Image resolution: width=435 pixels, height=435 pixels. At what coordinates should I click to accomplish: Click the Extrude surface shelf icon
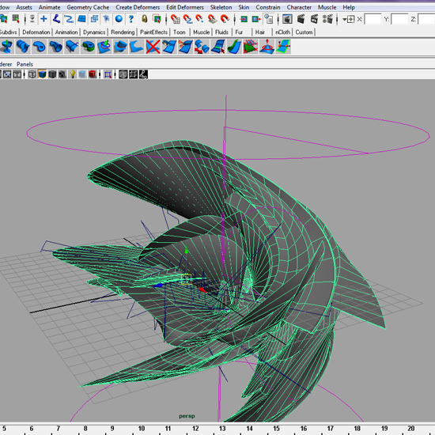coord(55,47)
